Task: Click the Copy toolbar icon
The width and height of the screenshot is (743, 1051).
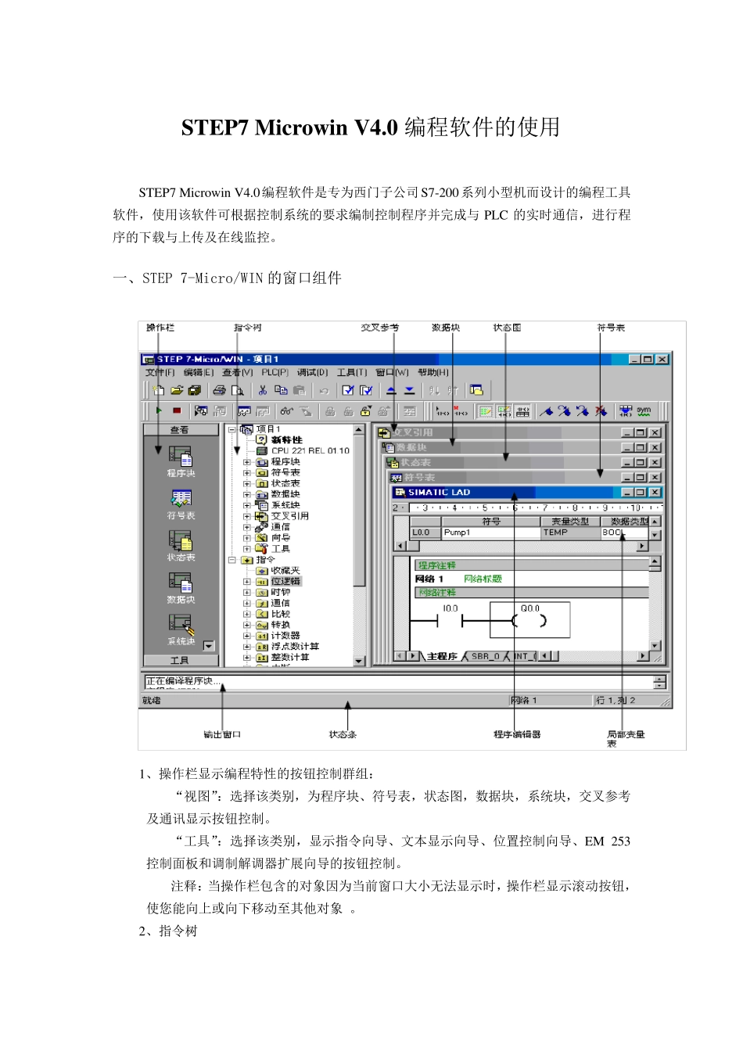Action: tap(282, 390)
